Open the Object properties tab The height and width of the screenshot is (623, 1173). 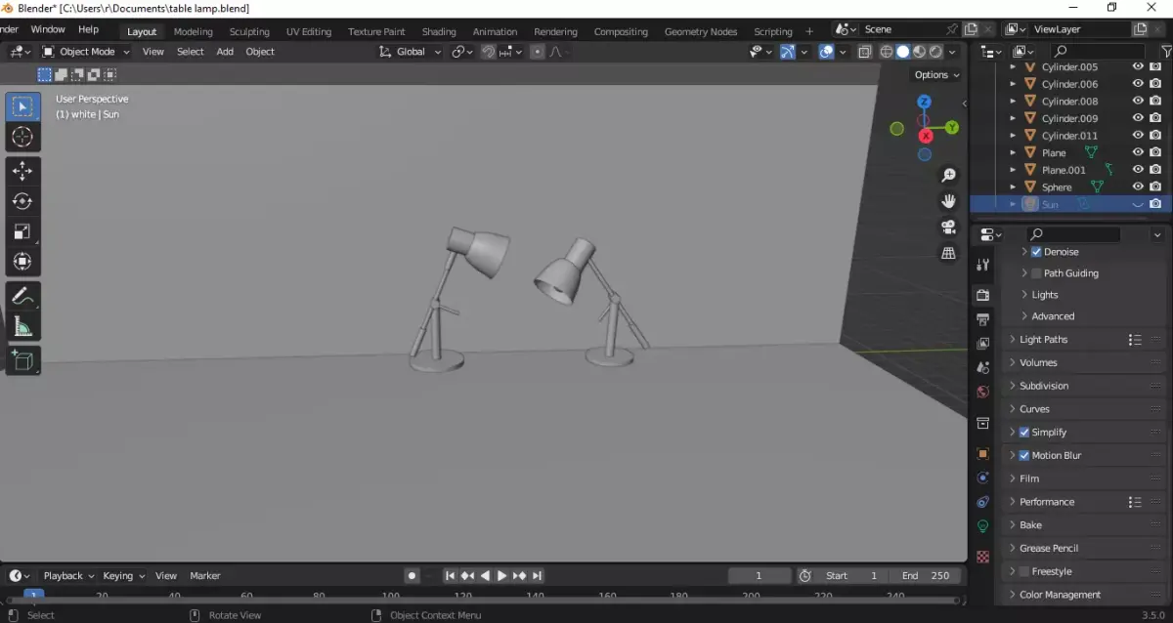click(983, 454)
